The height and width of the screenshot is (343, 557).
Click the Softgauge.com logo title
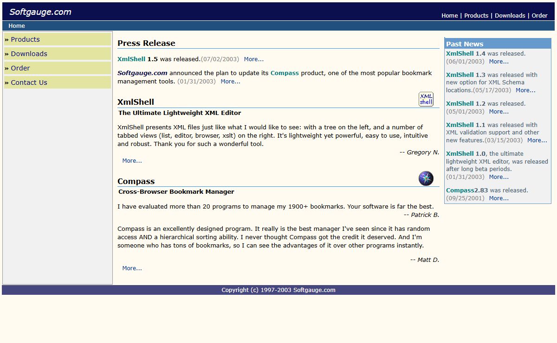pos(40,12)
